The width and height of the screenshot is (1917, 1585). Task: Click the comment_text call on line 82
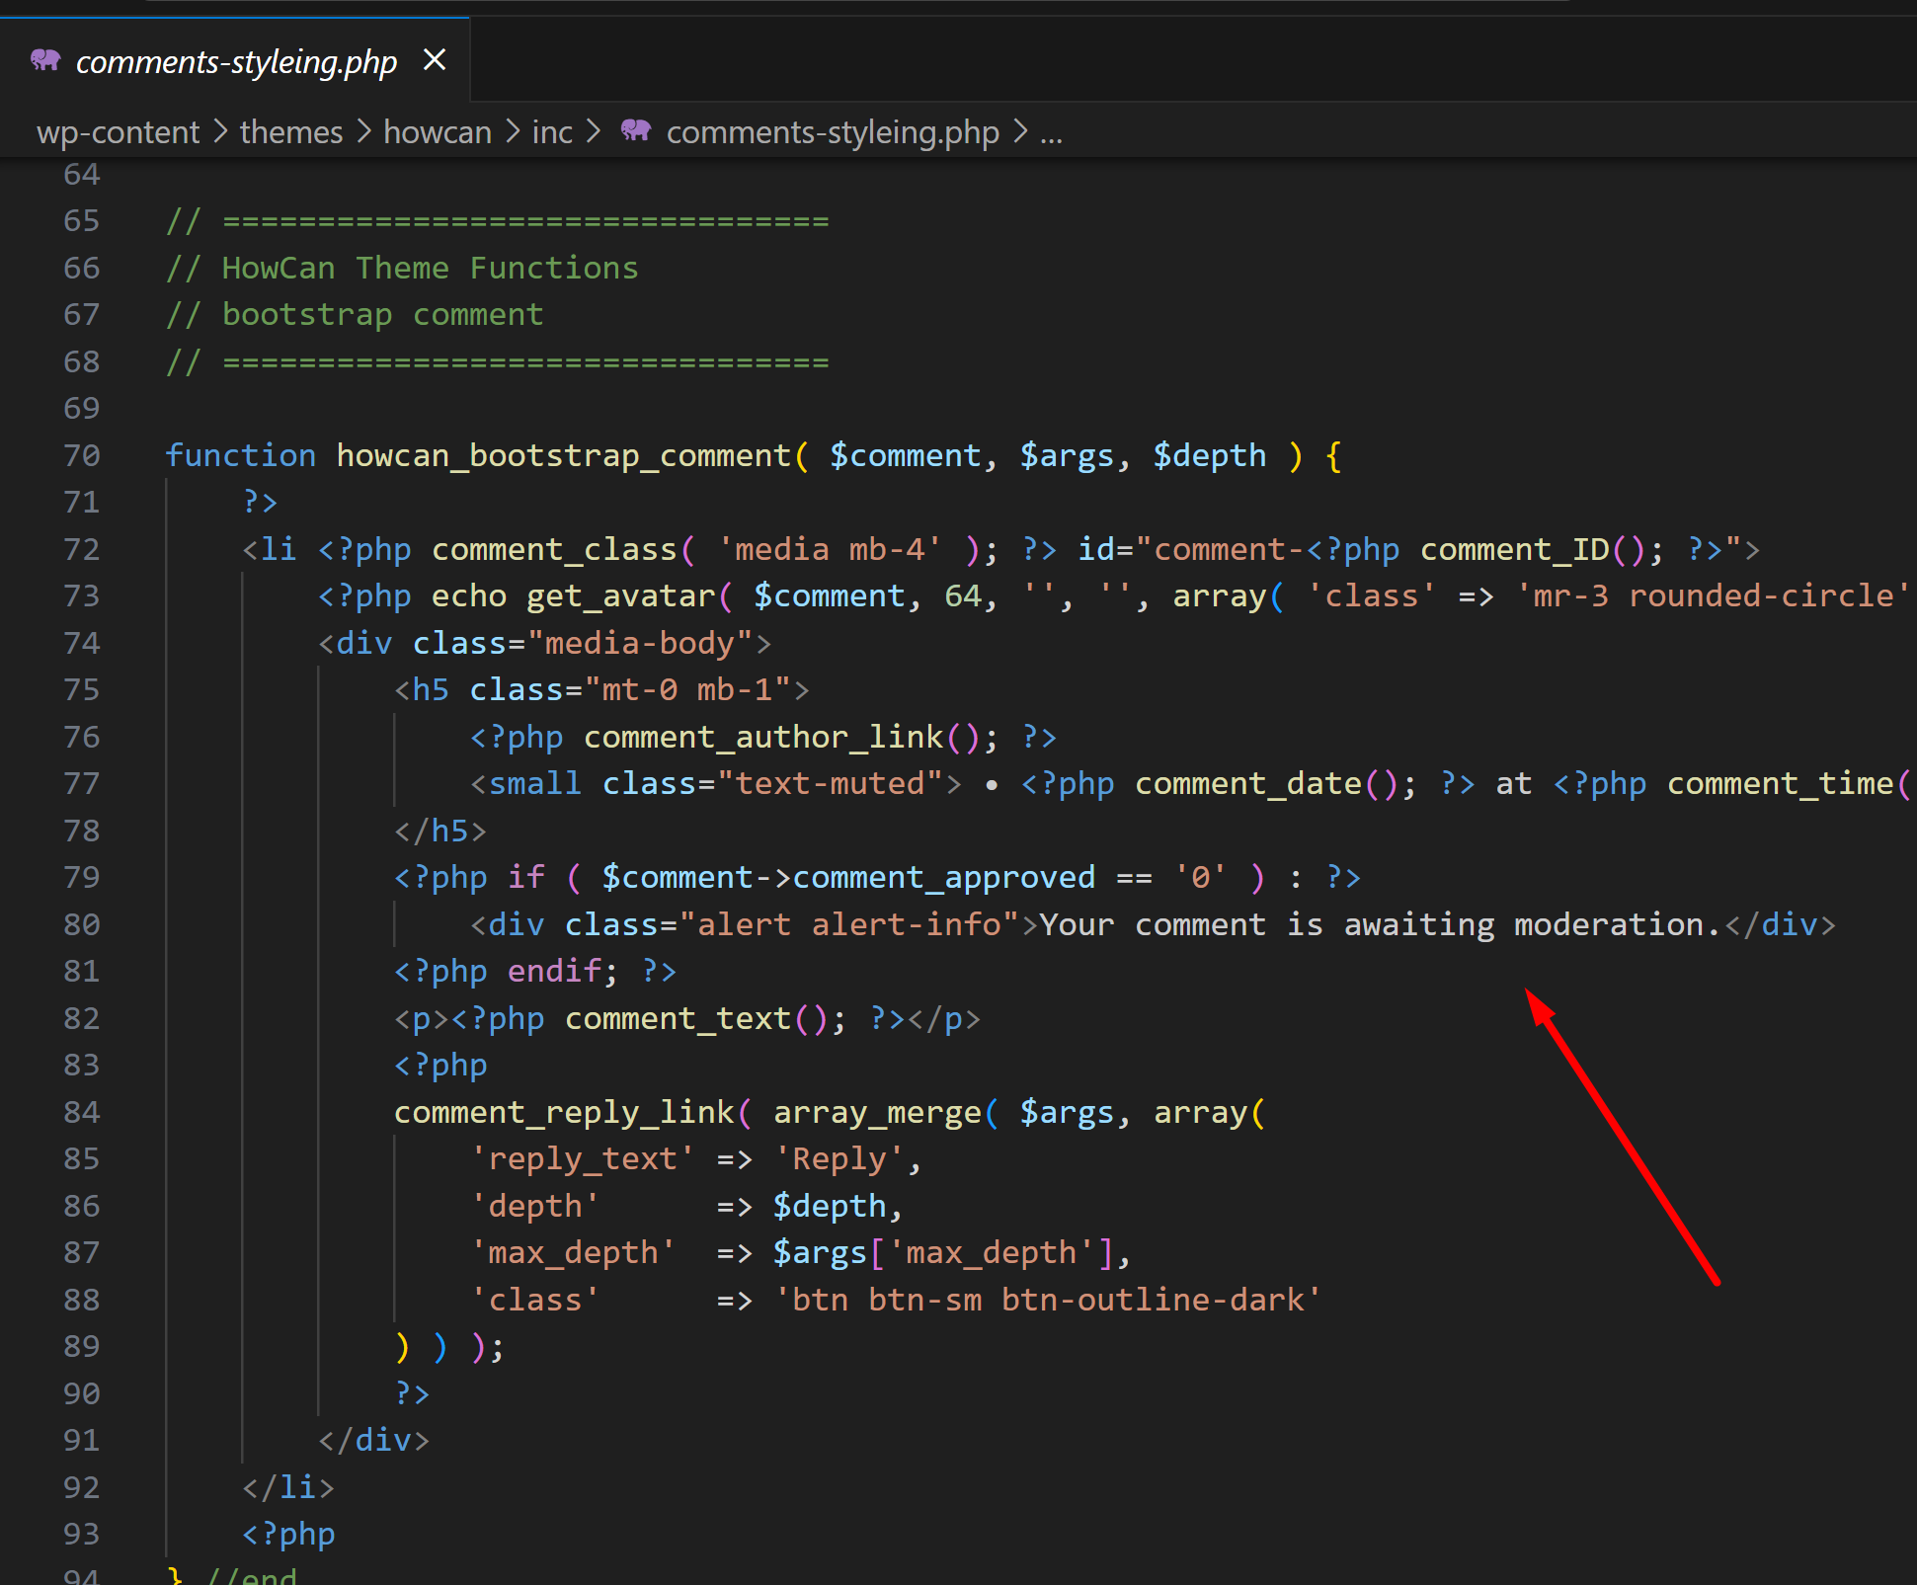[x=678, y=1018]
